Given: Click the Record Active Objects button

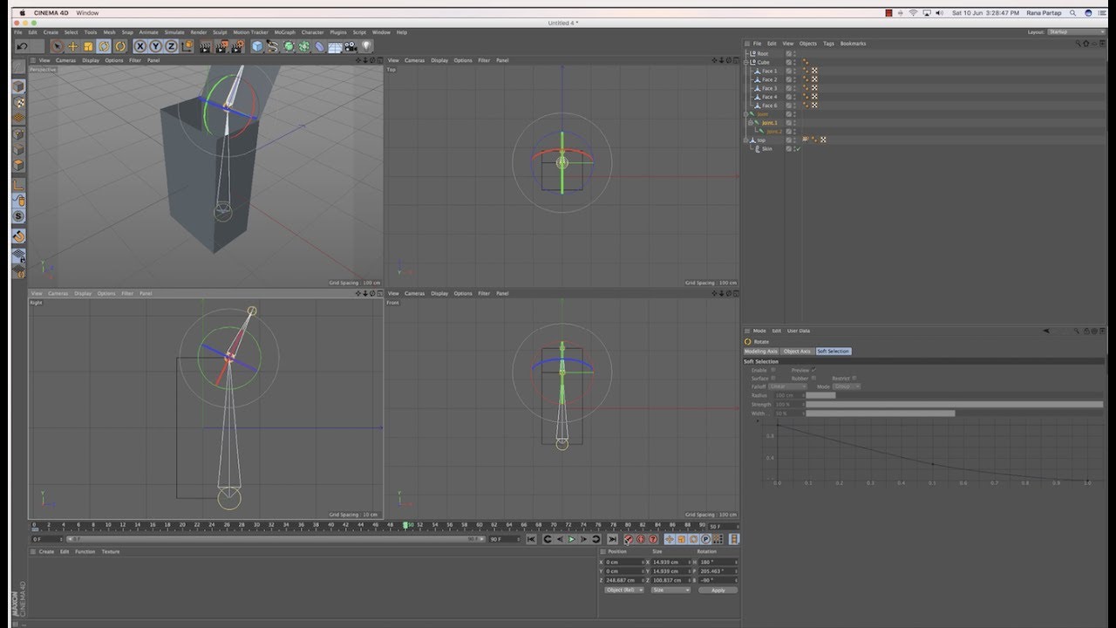Looking at the screenshot, I should point(628,540).
